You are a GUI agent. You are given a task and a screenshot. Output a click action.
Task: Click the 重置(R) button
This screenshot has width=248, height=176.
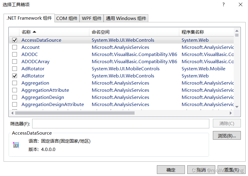[231, 170]
